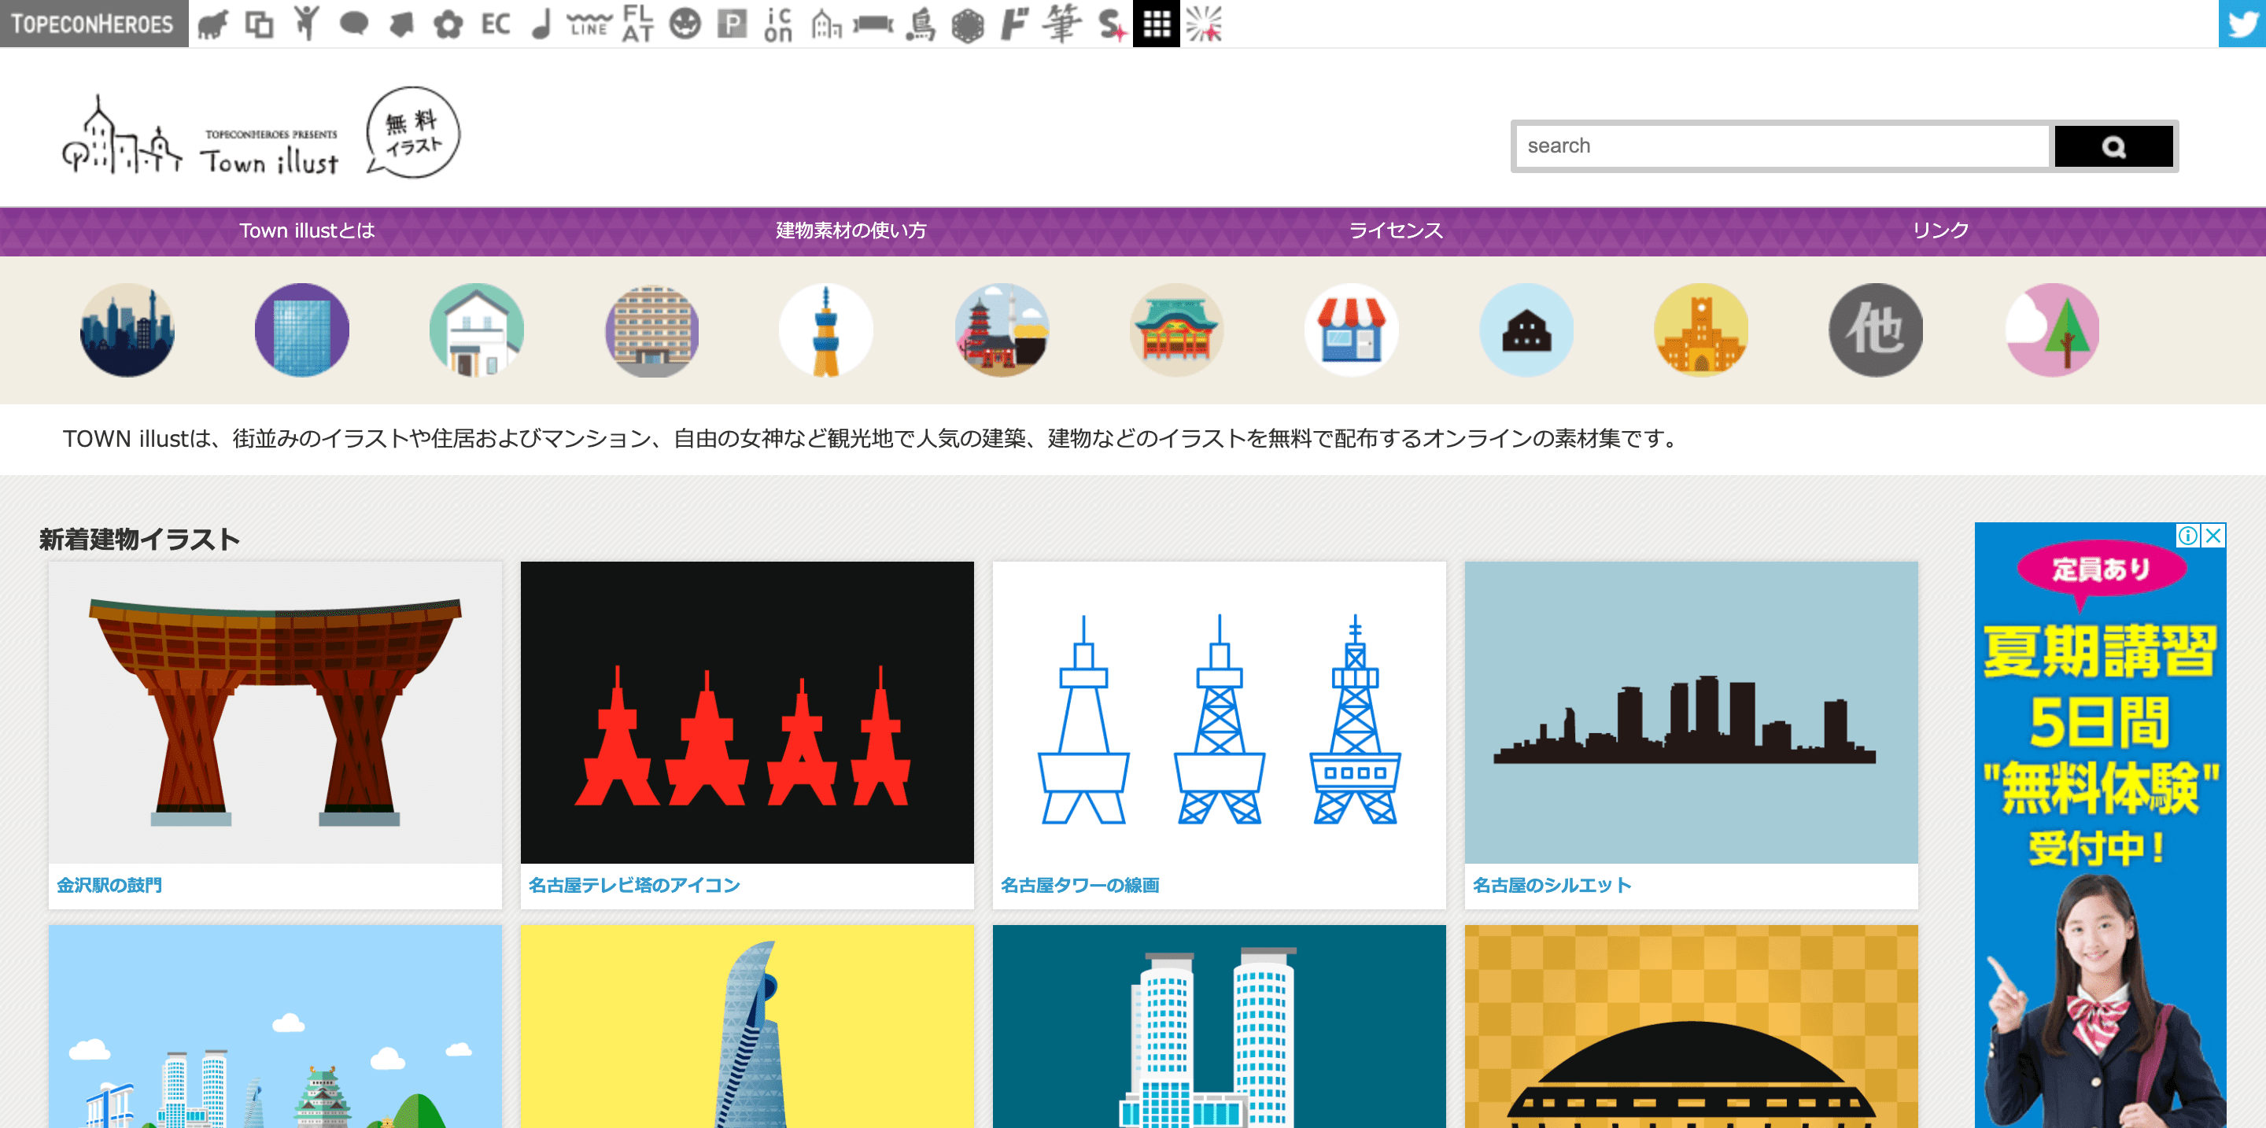Open the Nagoya skyline silhouette thumbnail

tap(1691, 713)
